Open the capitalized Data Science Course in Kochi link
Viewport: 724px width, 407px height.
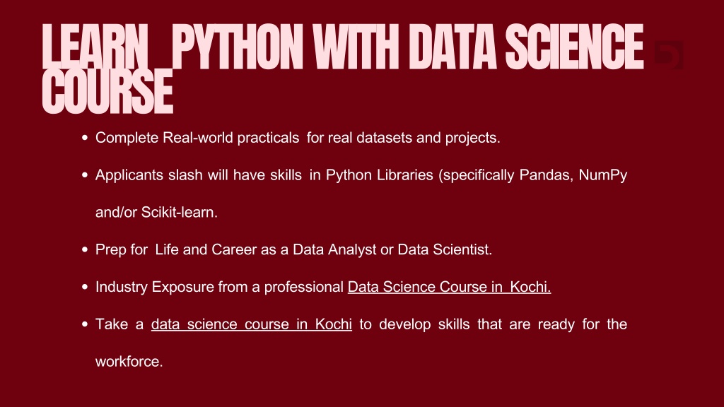pyautogui.click(x=449, y=288)
